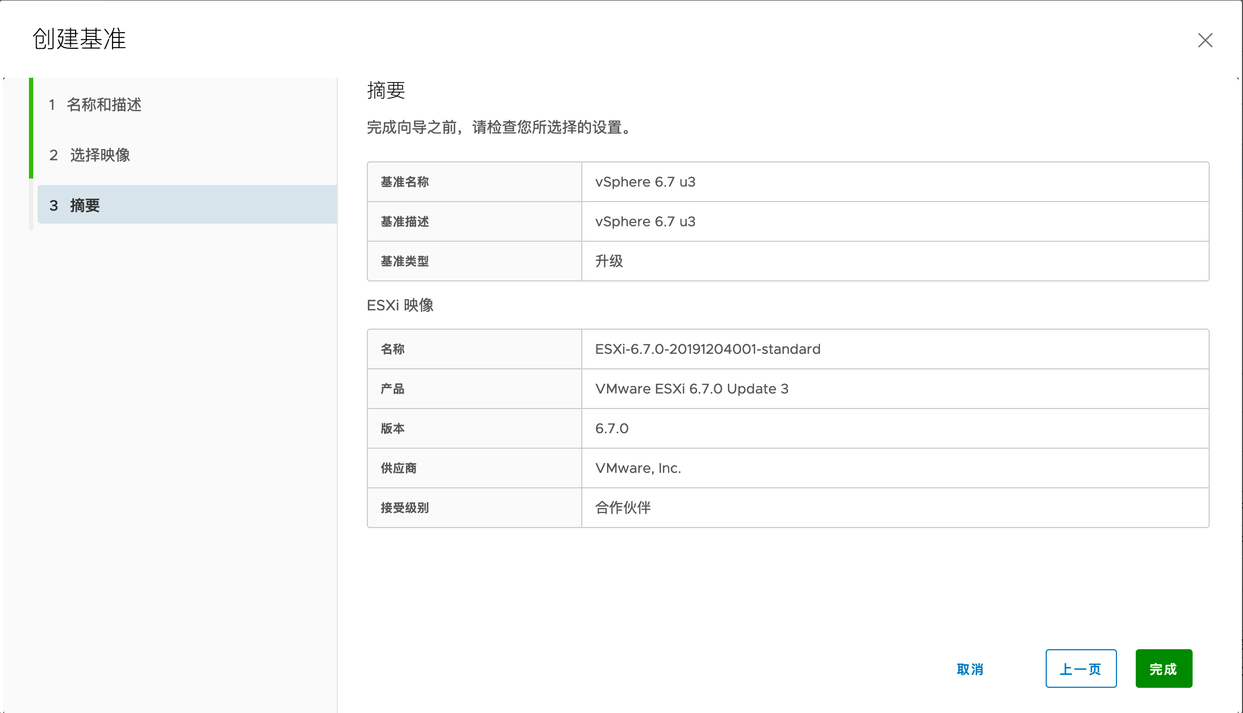The image size is (1243, 713).
Task: Click image name ESXi-6.7.0-20191204001-standard
Action: pos(707,349)
